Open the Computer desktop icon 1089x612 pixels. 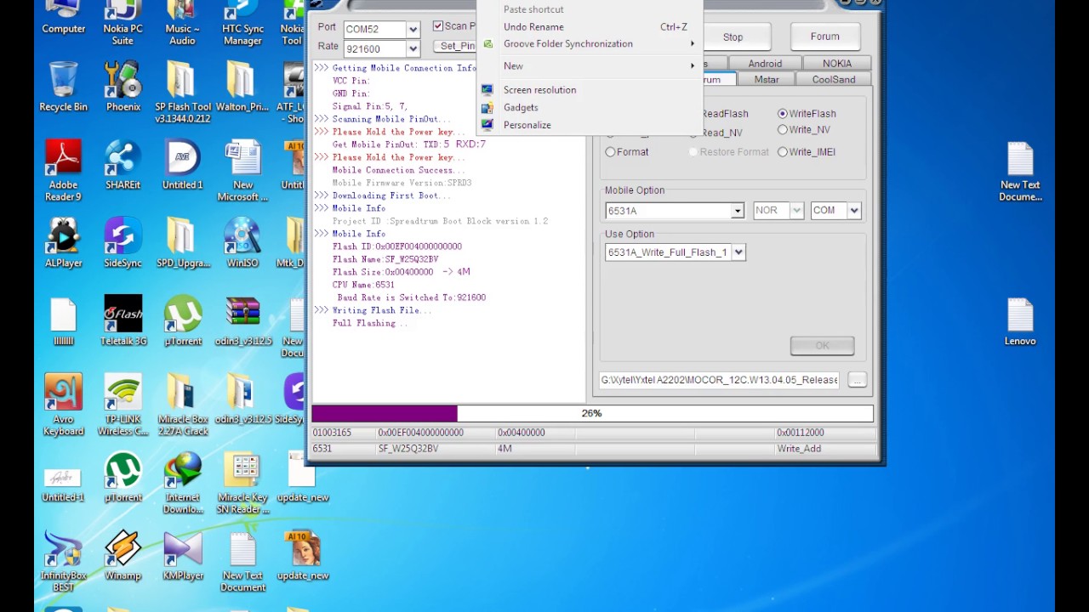click(64, 19)
